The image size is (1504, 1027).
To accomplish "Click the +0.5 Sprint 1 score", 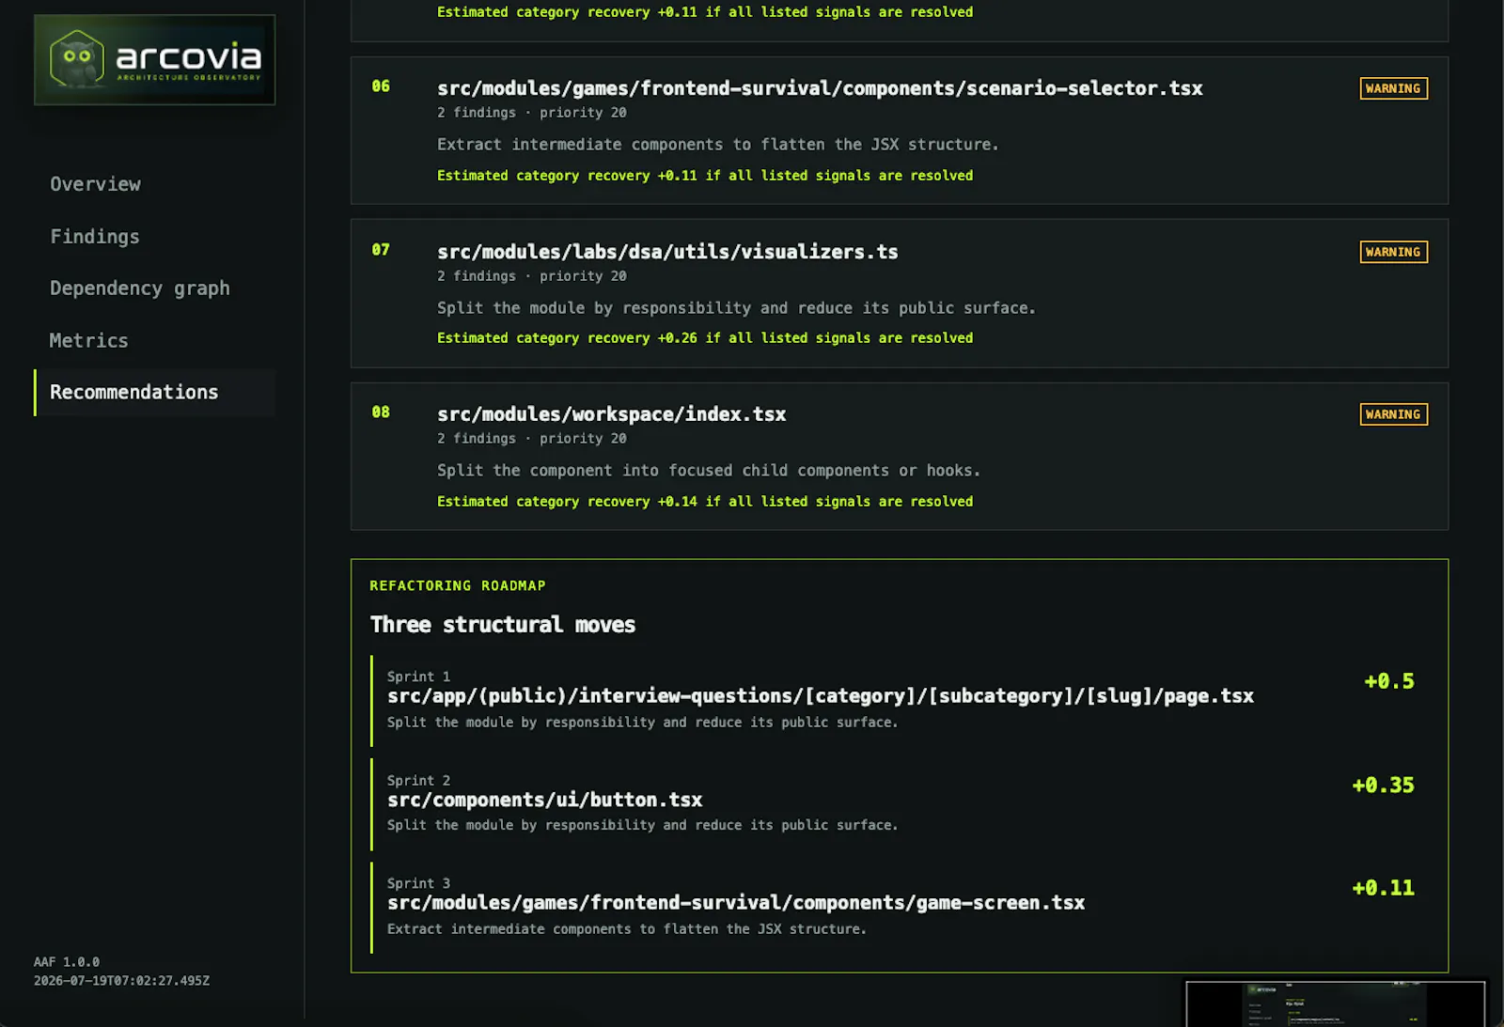I will pos(1389,681).
